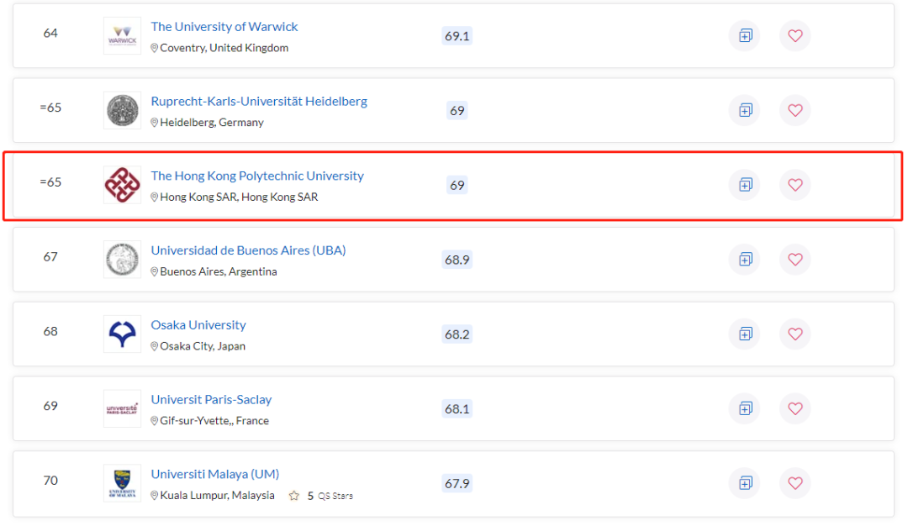Click the Osaka University logo
The height and width of the screenshot is (526, 908).
(122, 334)
